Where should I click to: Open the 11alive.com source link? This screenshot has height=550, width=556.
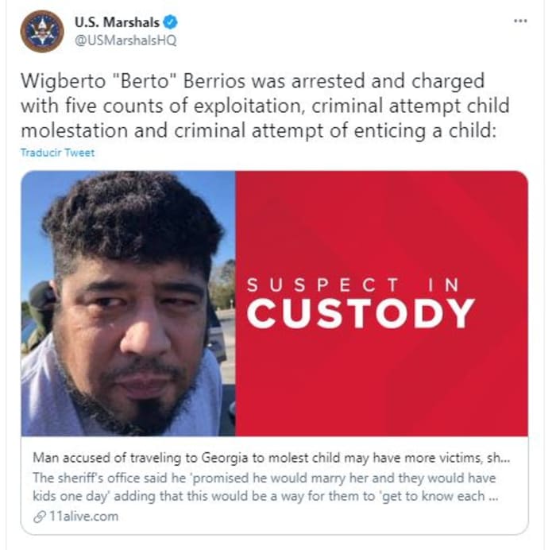pos(83,517)
